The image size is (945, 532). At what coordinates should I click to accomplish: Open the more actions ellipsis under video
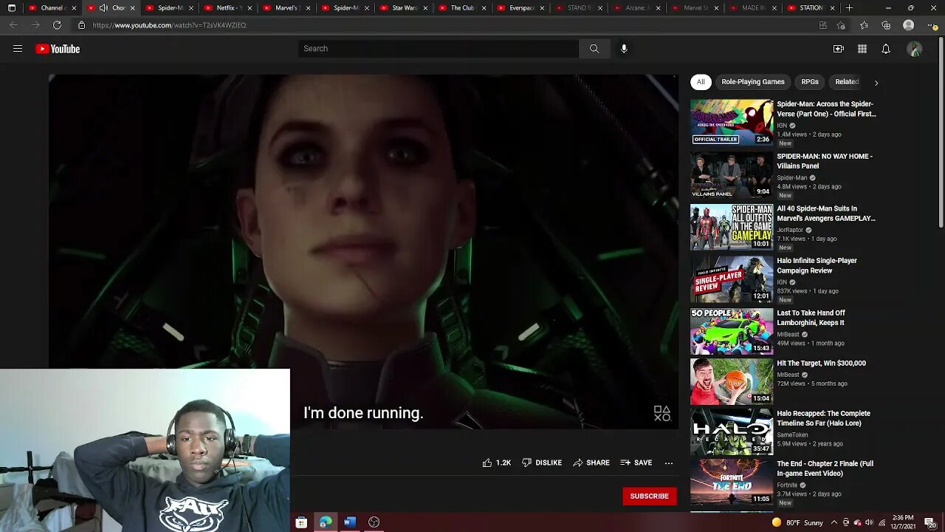pos(669,463)
